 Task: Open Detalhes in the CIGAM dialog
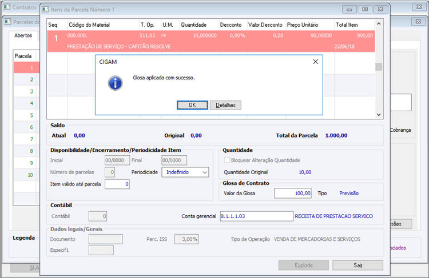pyautogui.click(x=225, y=105)
